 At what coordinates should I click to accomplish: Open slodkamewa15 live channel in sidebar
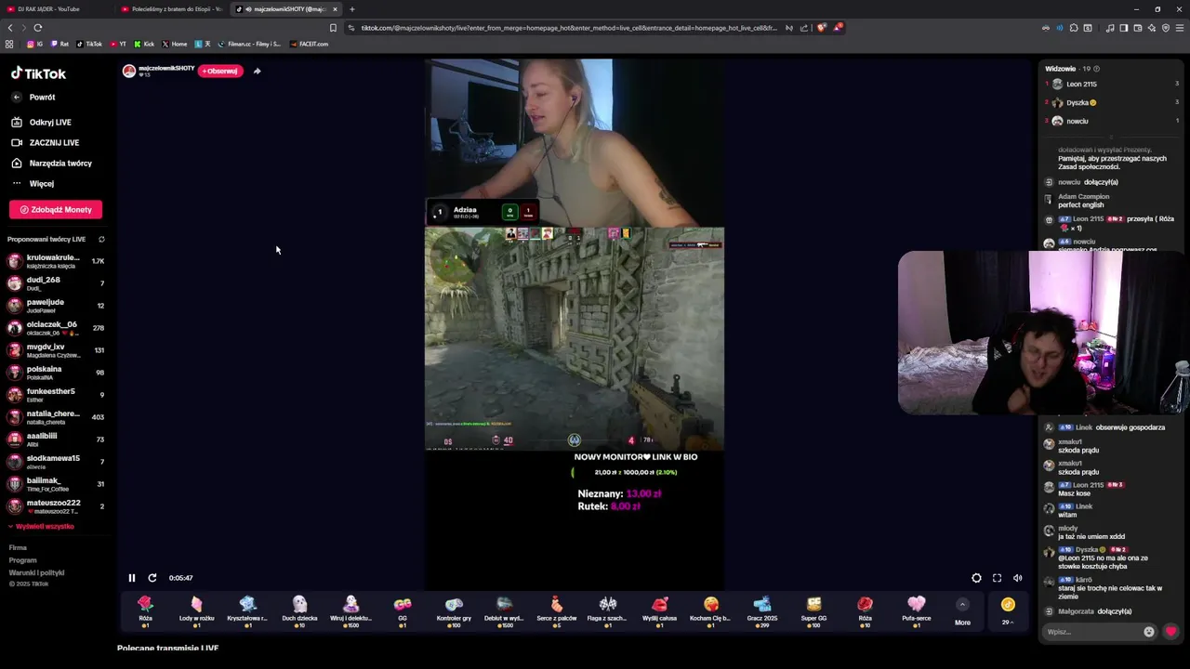tap(56, 462)
